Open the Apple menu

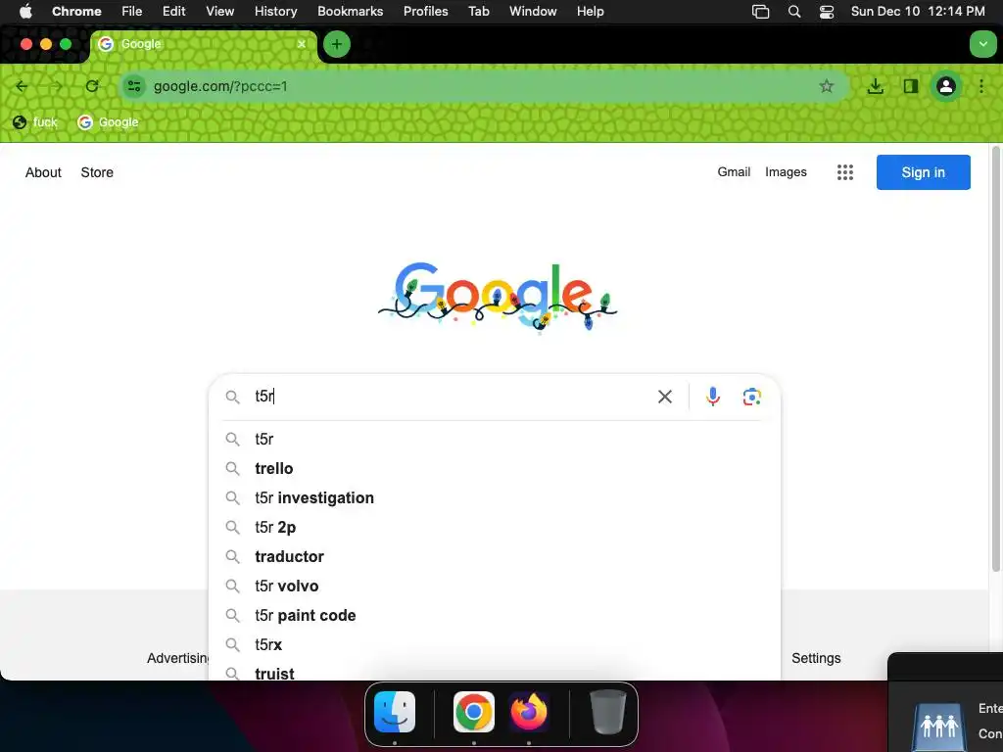tap(25, 11)
